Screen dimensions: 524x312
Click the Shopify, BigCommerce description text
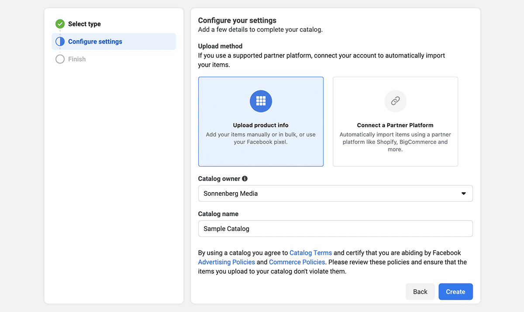tap(395, 142)
